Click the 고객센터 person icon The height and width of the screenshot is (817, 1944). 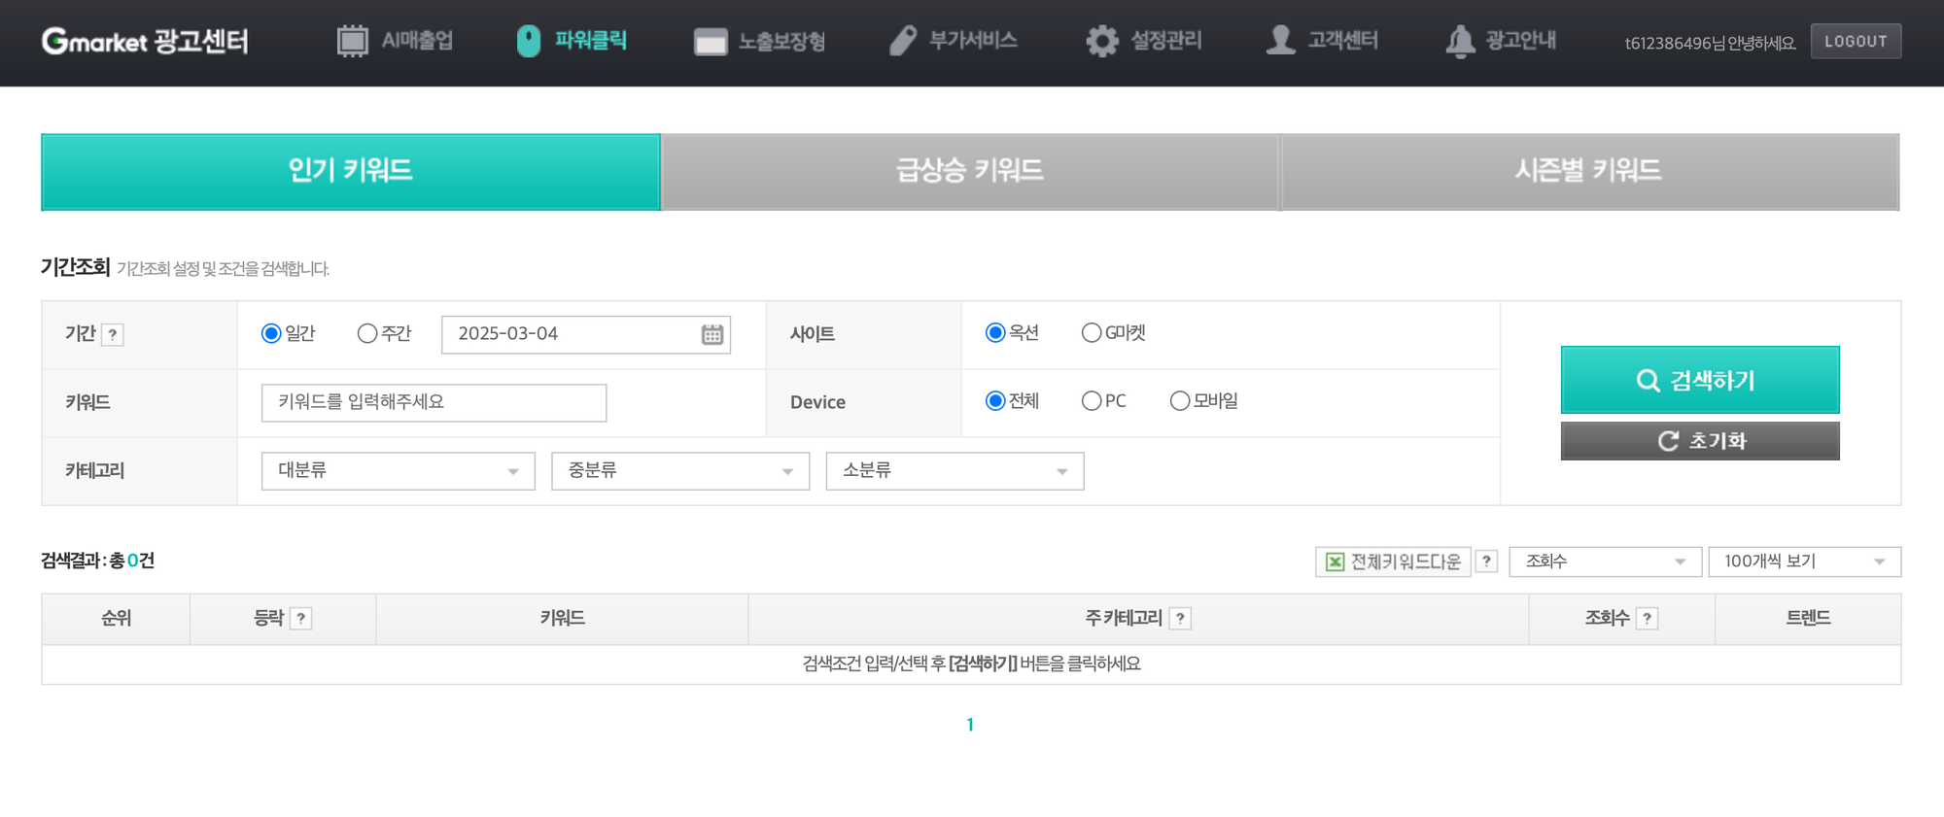tap(1281, 41)
